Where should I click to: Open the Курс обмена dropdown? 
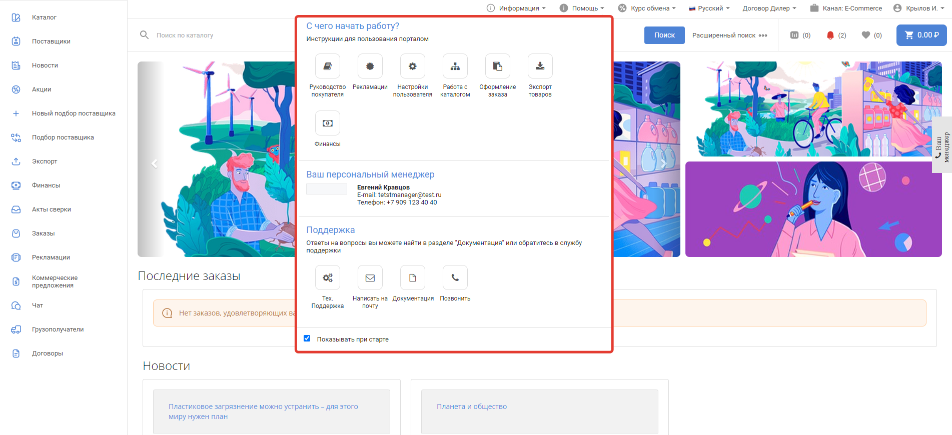[647, 8]
